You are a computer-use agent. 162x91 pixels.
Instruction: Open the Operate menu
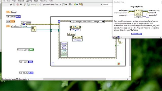pyautogui.click(x=29, y=1)
